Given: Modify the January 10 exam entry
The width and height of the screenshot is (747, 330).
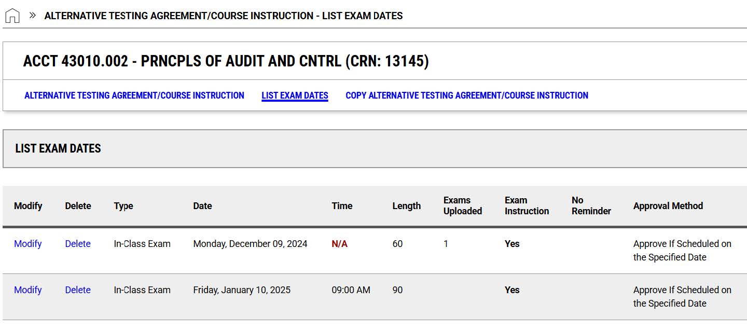Looking at the screenshot, I should [x=27, y=290].
